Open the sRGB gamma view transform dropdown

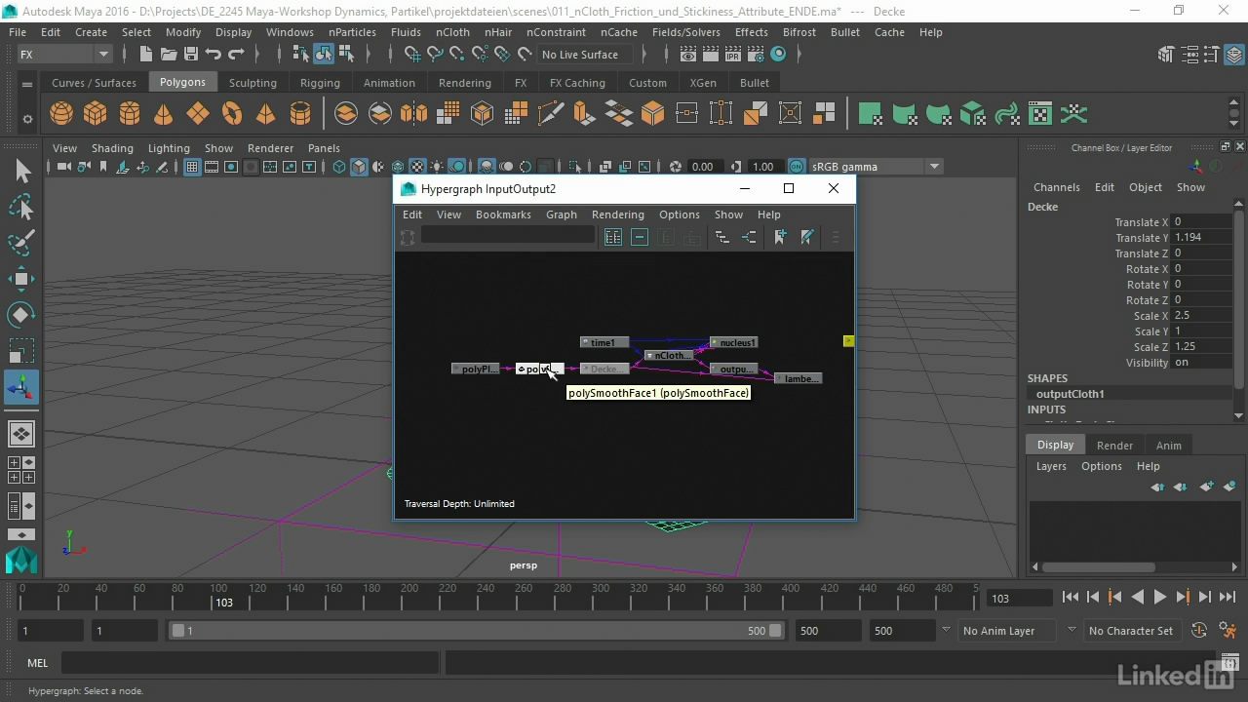pyautogui.click(x=875, y=167)
